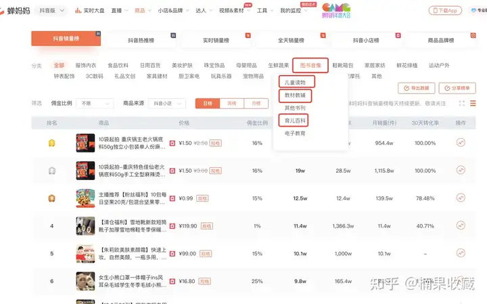Select the 食品饮料 category
The image size is (487, 304).
tap(118, 65)
